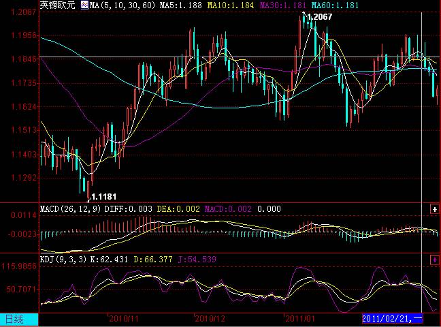Image resolution: width=441 pixels, height=327 pixels.
Task: Click the 1.1181 low price marker
Action: pyautogui.click(x=103, y=197)
